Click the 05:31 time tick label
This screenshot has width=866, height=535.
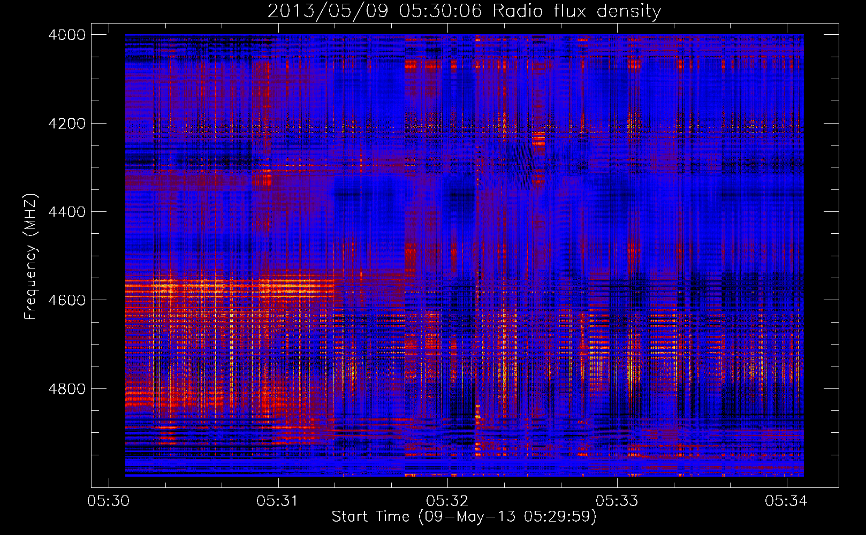[x=277, y=501]
